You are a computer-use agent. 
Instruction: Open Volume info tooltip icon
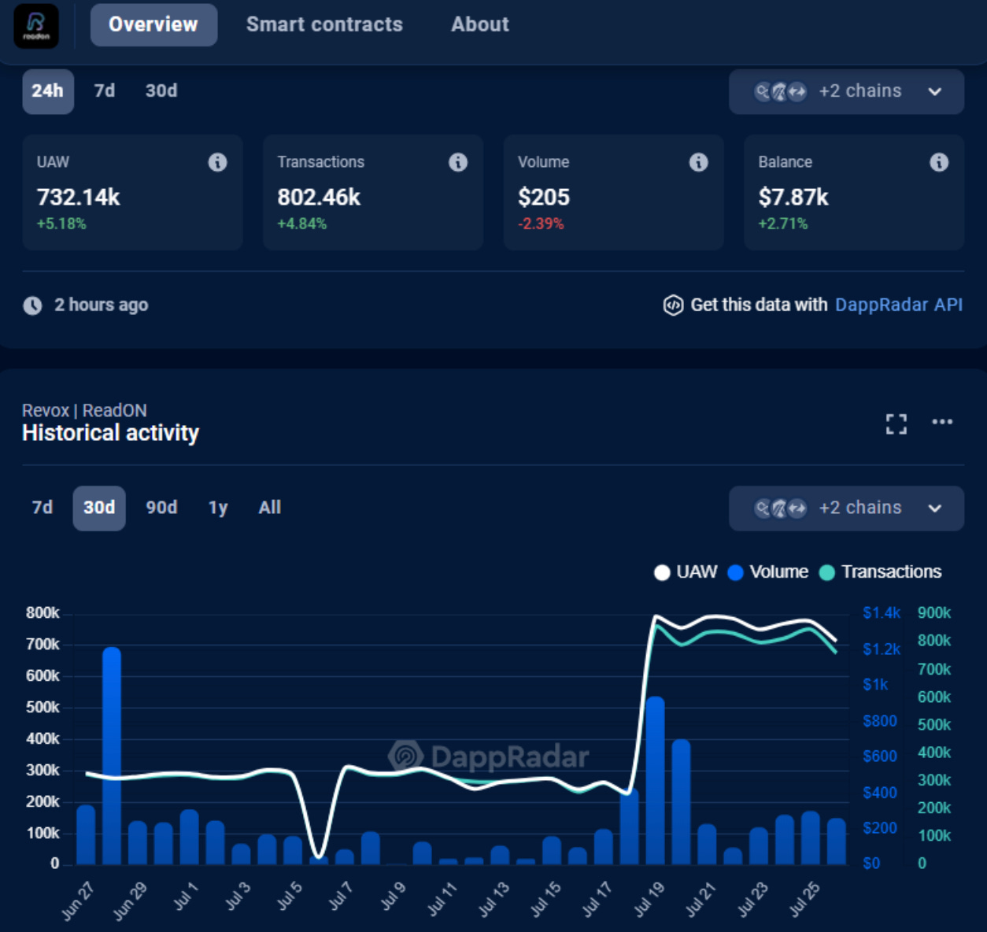tap(698, 162)
